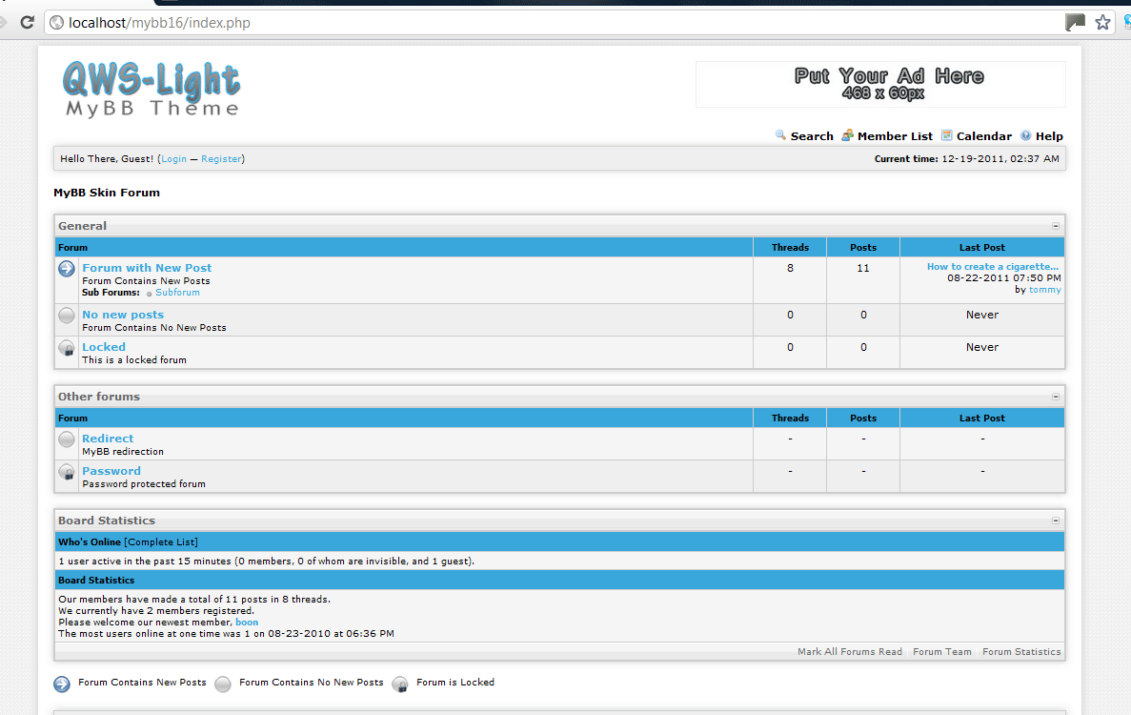
Task: Open Forum with New Post forum
Action: [147, 268]
